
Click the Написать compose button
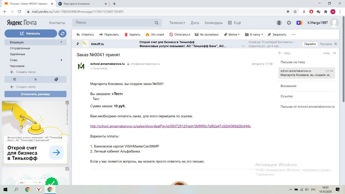coord(31,33)
